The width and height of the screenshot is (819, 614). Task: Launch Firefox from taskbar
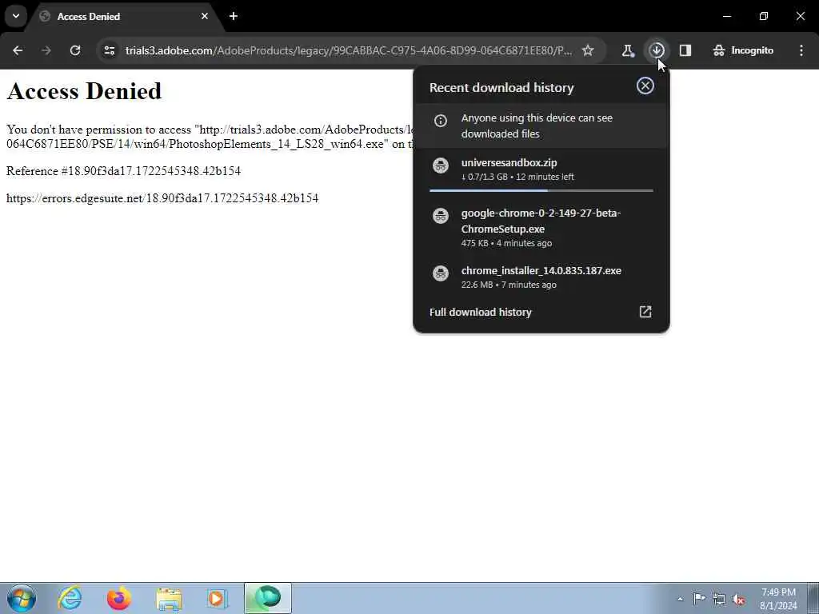119,598
